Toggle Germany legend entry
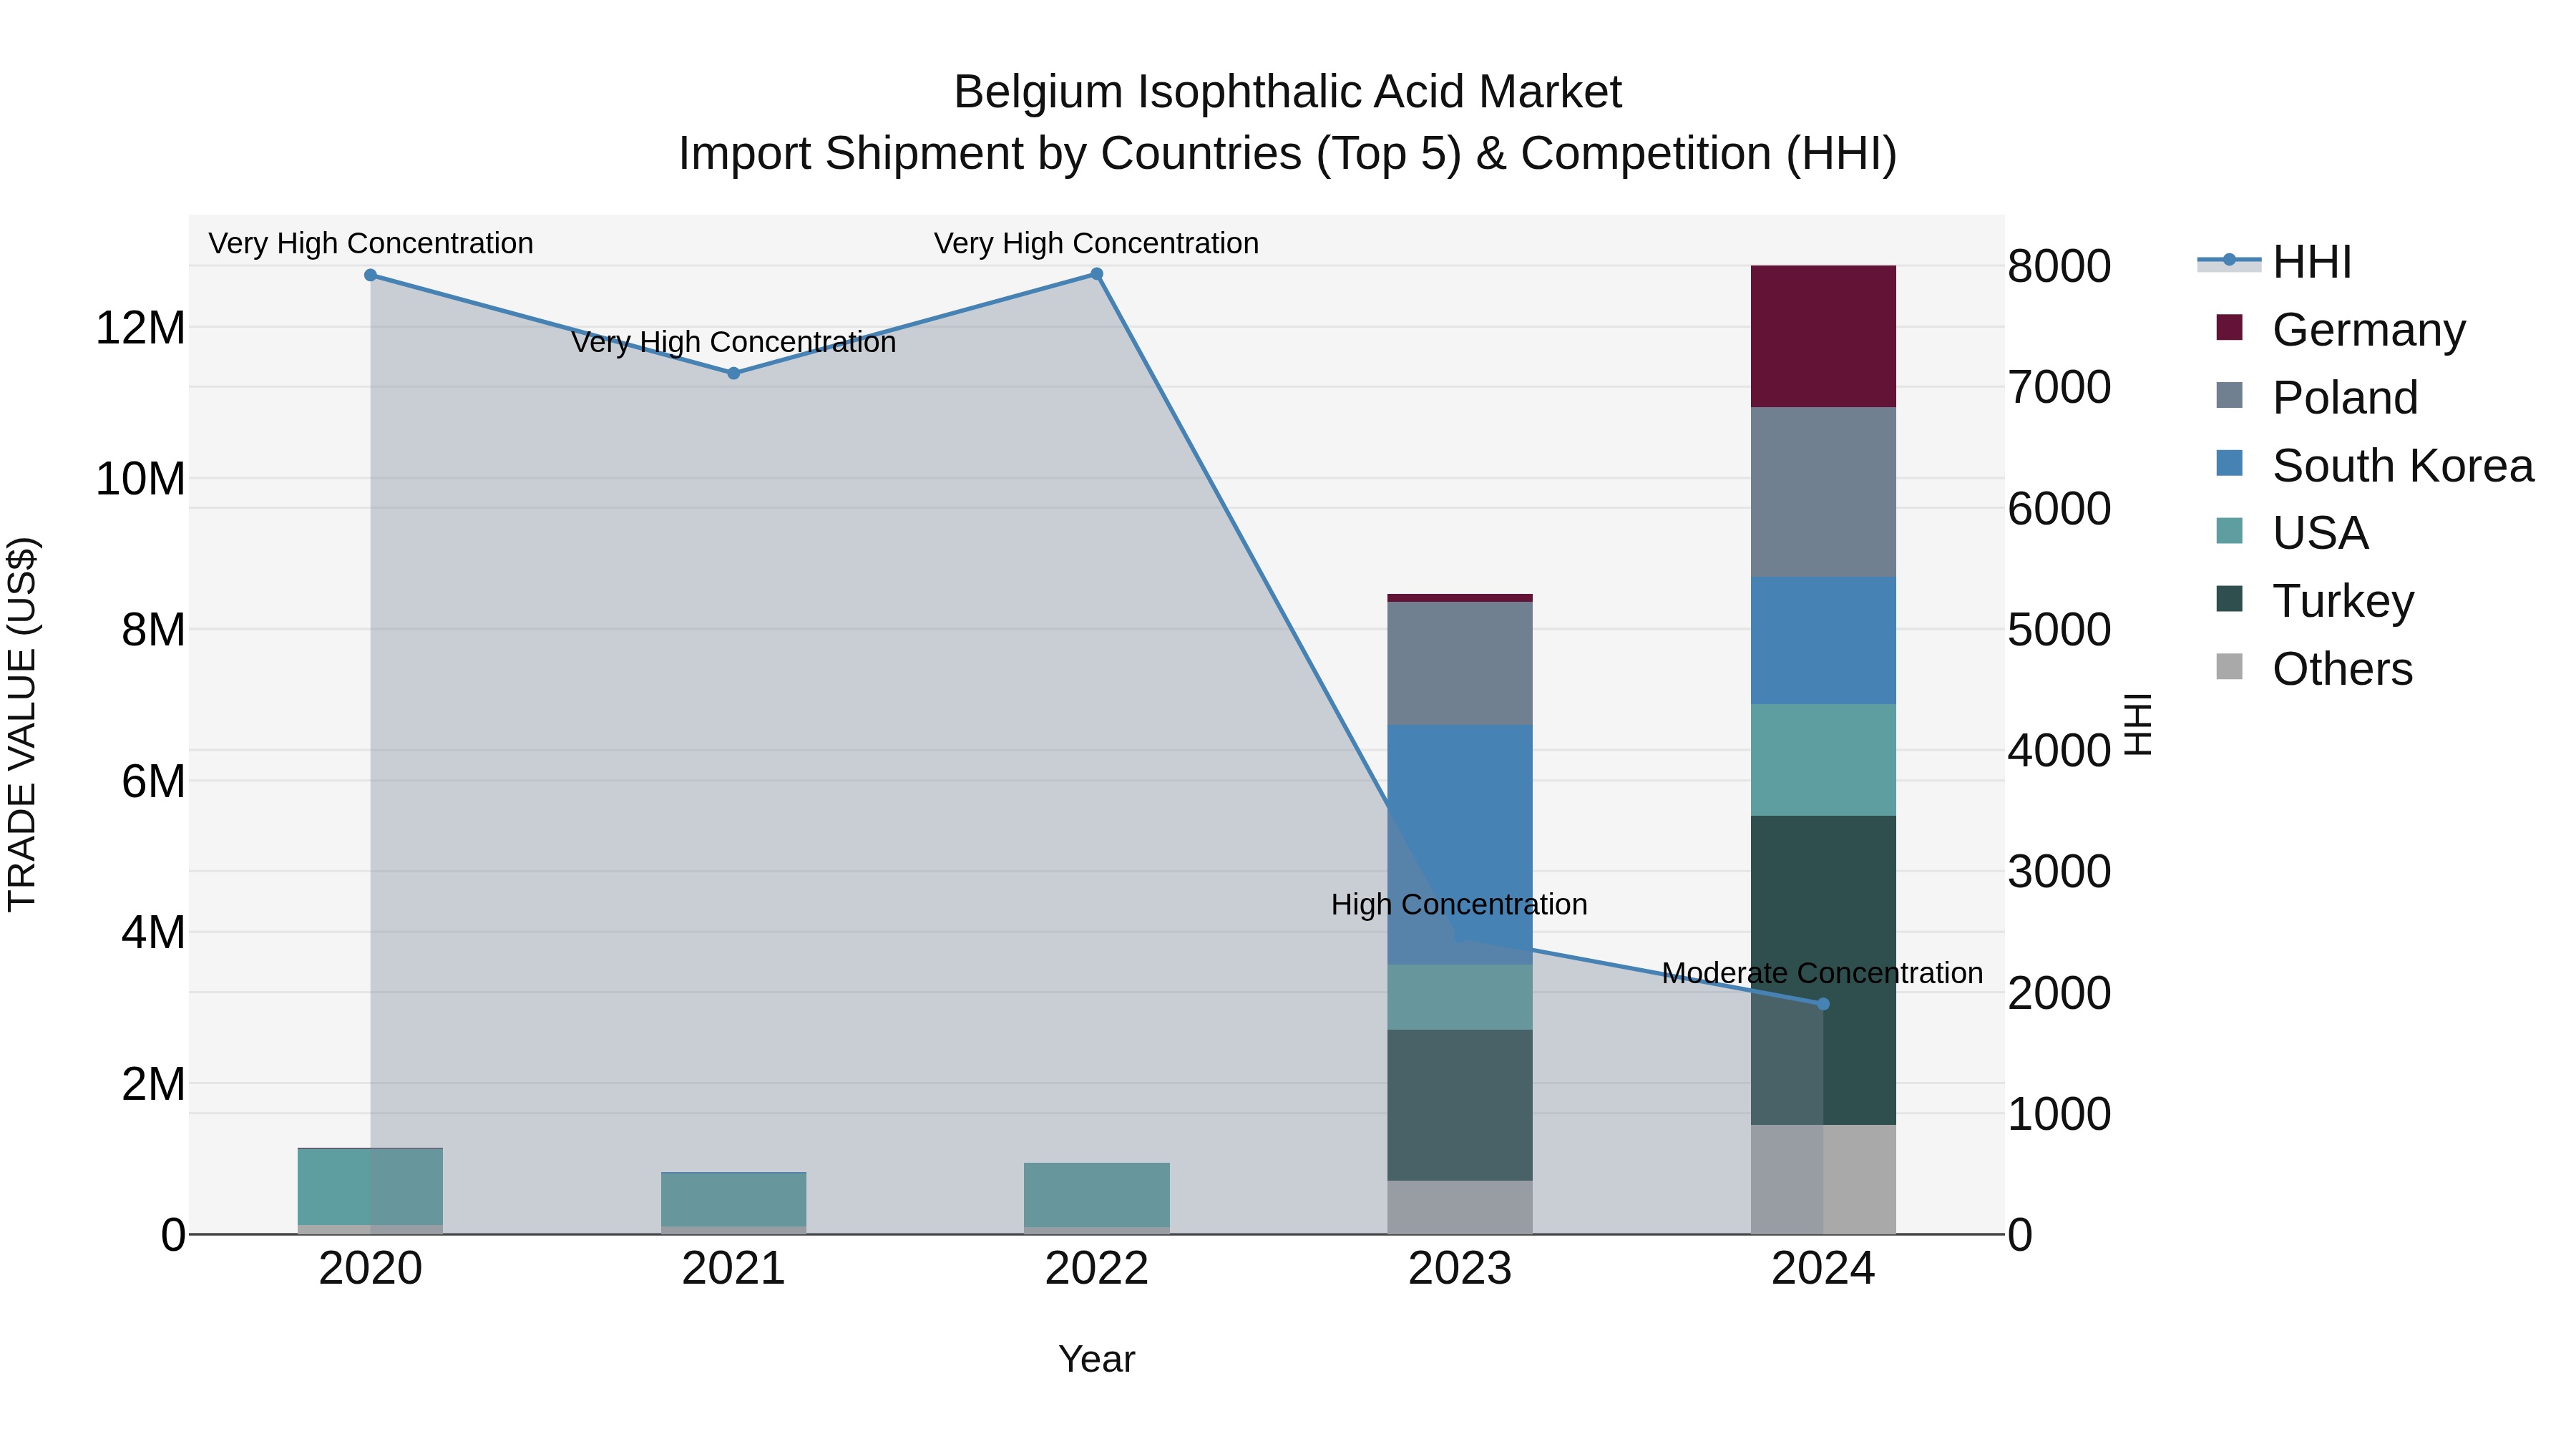The image size is (2576, 1449). click(2341, 329)
